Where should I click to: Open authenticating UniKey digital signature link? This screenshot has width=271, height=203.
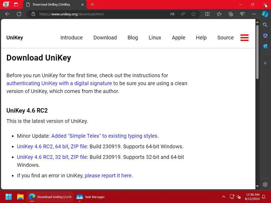click(59, 83)
